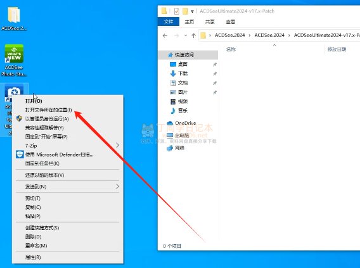Choose 还原以前的版本(V)

(x=68, y=175)
